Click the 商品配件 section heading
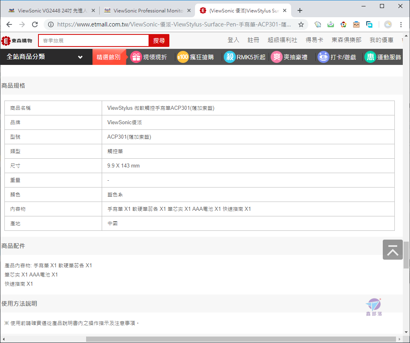This screenshot has height=343, width=410. pyautogui.click(x=13, y=246)
